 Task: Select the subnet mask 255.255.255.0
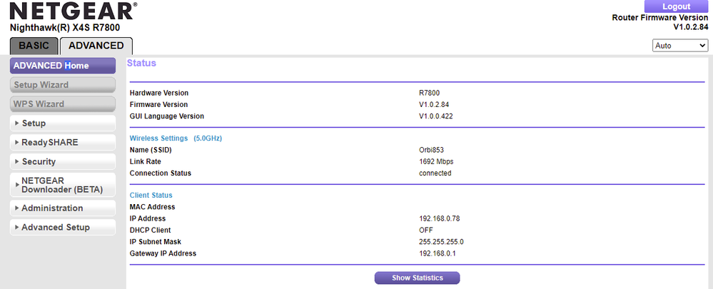441,242
